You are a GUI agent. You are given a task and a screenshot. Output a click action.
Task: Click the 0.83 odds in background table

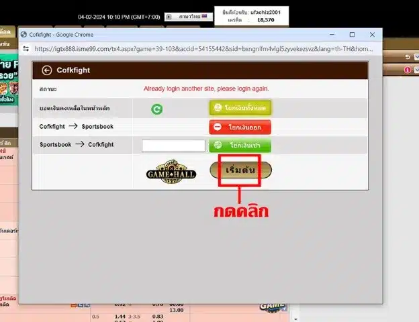[158, 317]
